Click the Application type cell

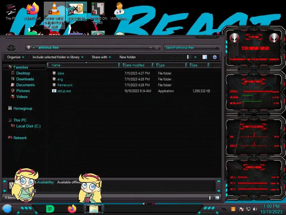click(166, 91)
